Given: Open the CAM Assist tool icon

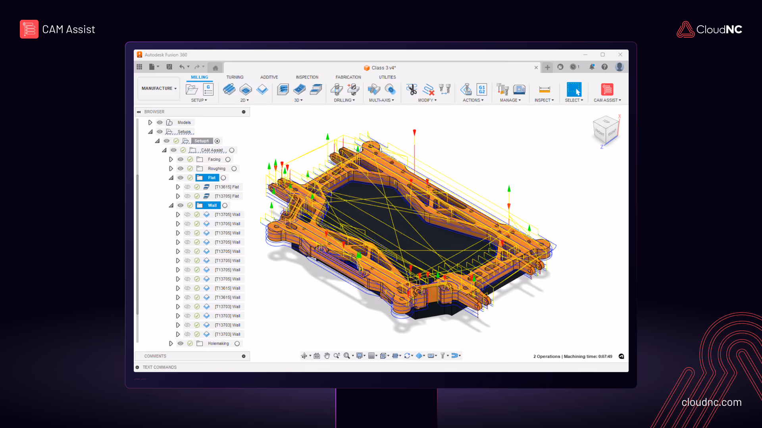Looking at the screenshot, I should coord(607,90).
